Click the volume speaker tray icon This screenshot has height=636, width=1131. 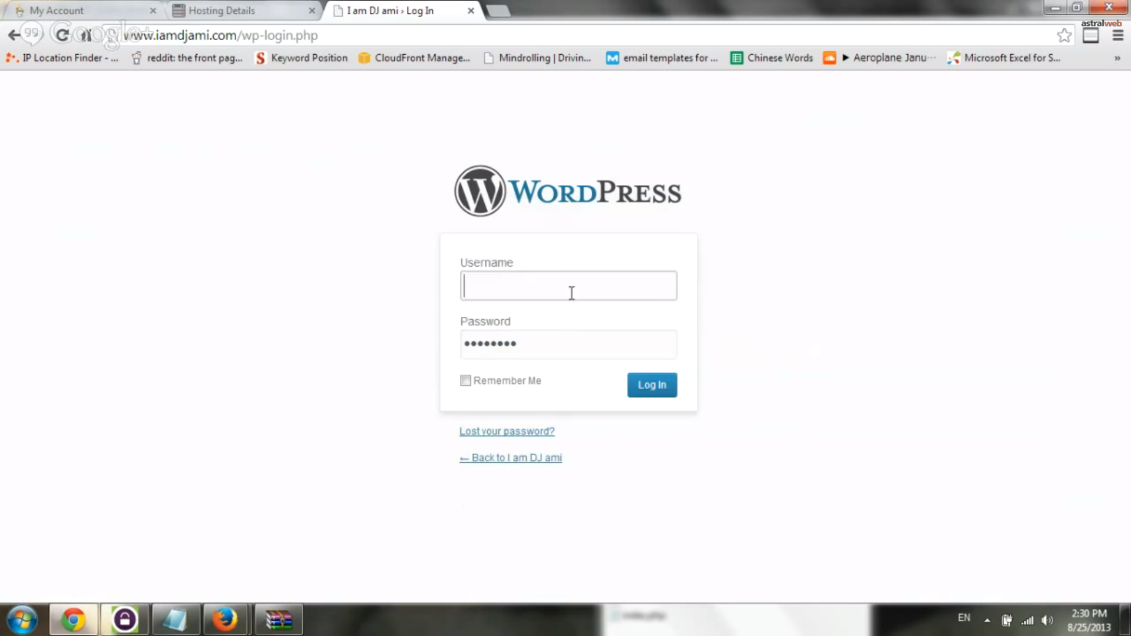(1047, 620)
